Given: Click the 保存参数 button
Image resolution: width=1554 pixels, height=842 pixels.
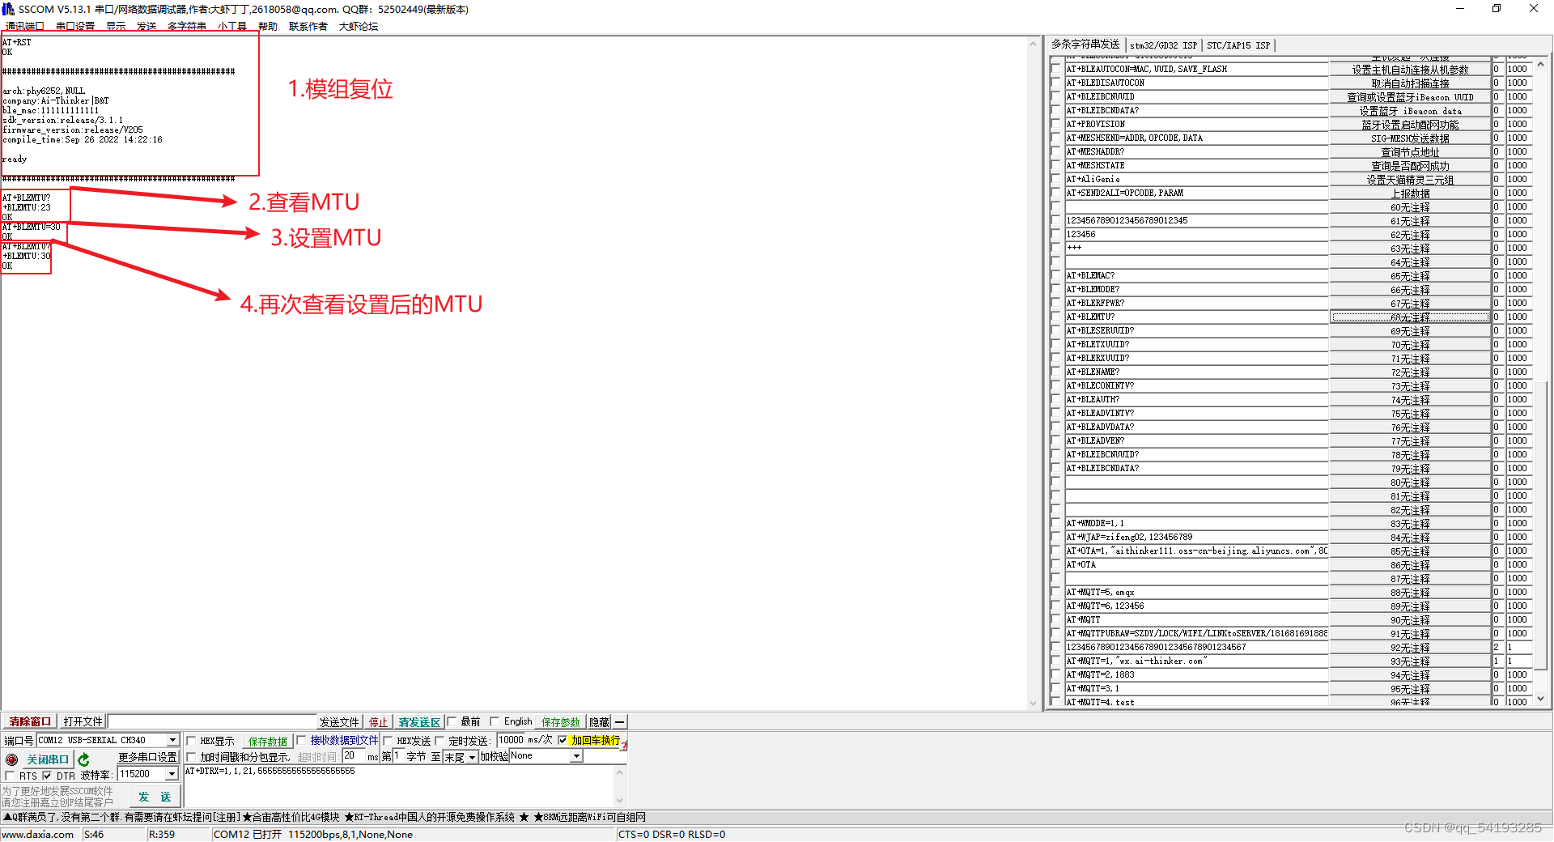Looking at the screenshot, I should point(561,721).
